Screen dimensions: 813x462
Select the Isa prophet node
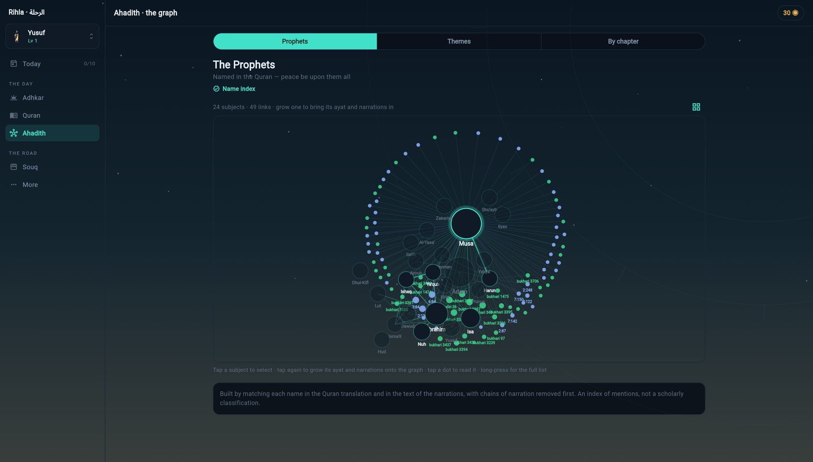[x=470, y=318]
